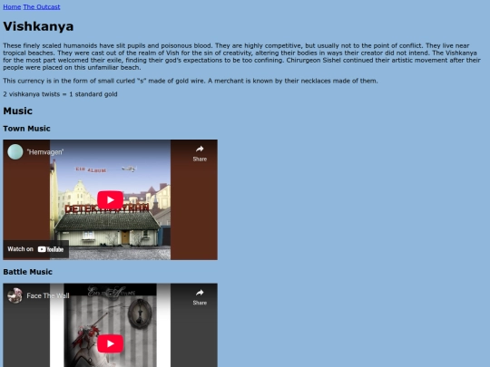Follow The Outcast link

click(x=42, y=7)
